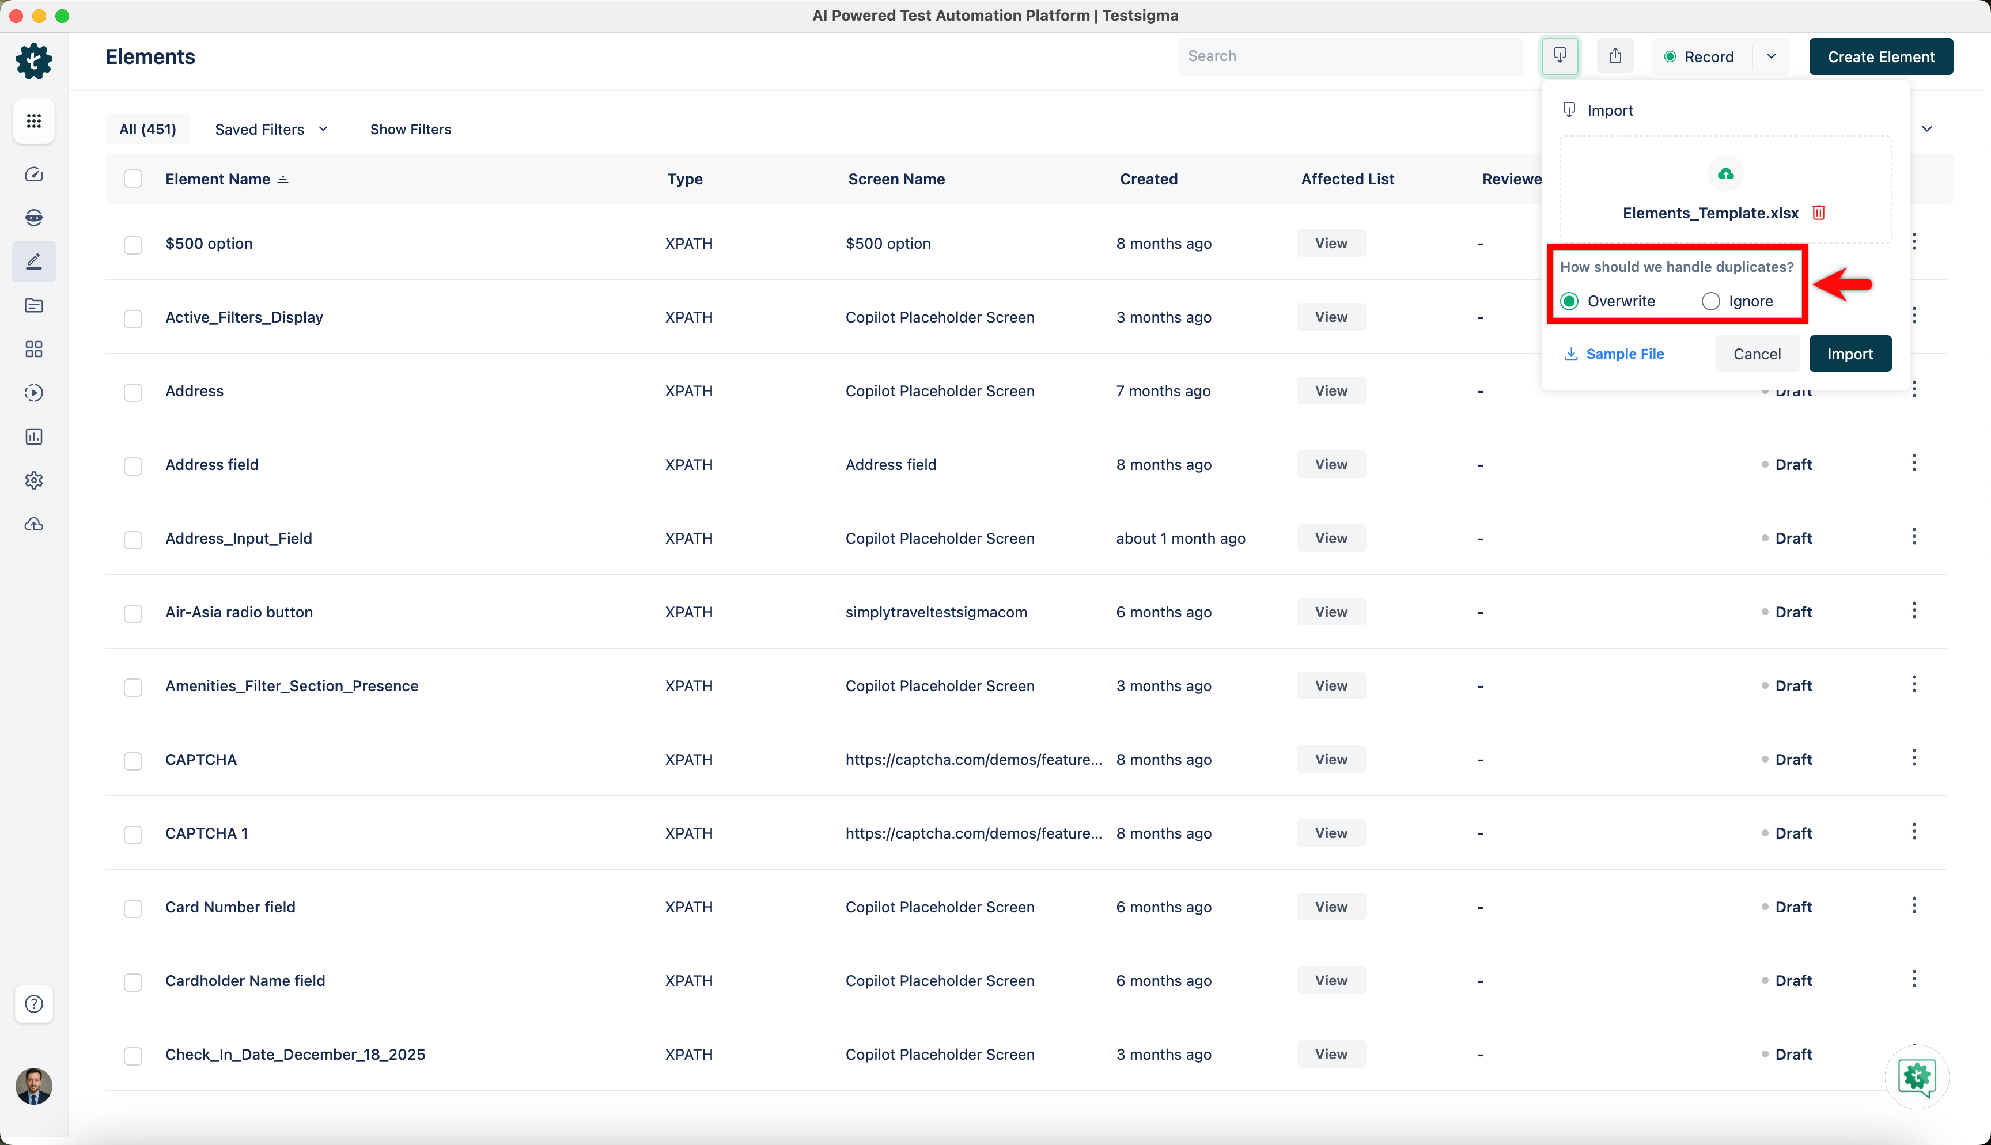Open the three-dot menu for Address field
Image resolution: width=1991 pixels, height=1145 pixels.
1913,463
